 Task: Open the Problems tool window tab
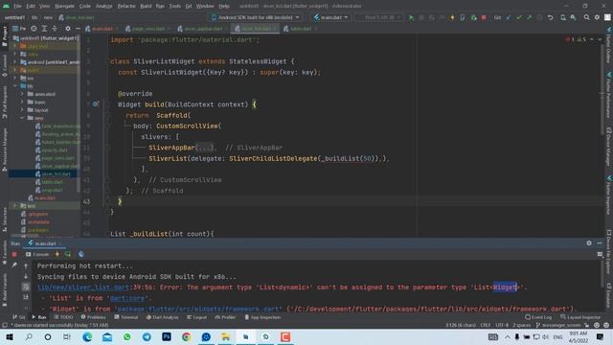pos(94,317)
